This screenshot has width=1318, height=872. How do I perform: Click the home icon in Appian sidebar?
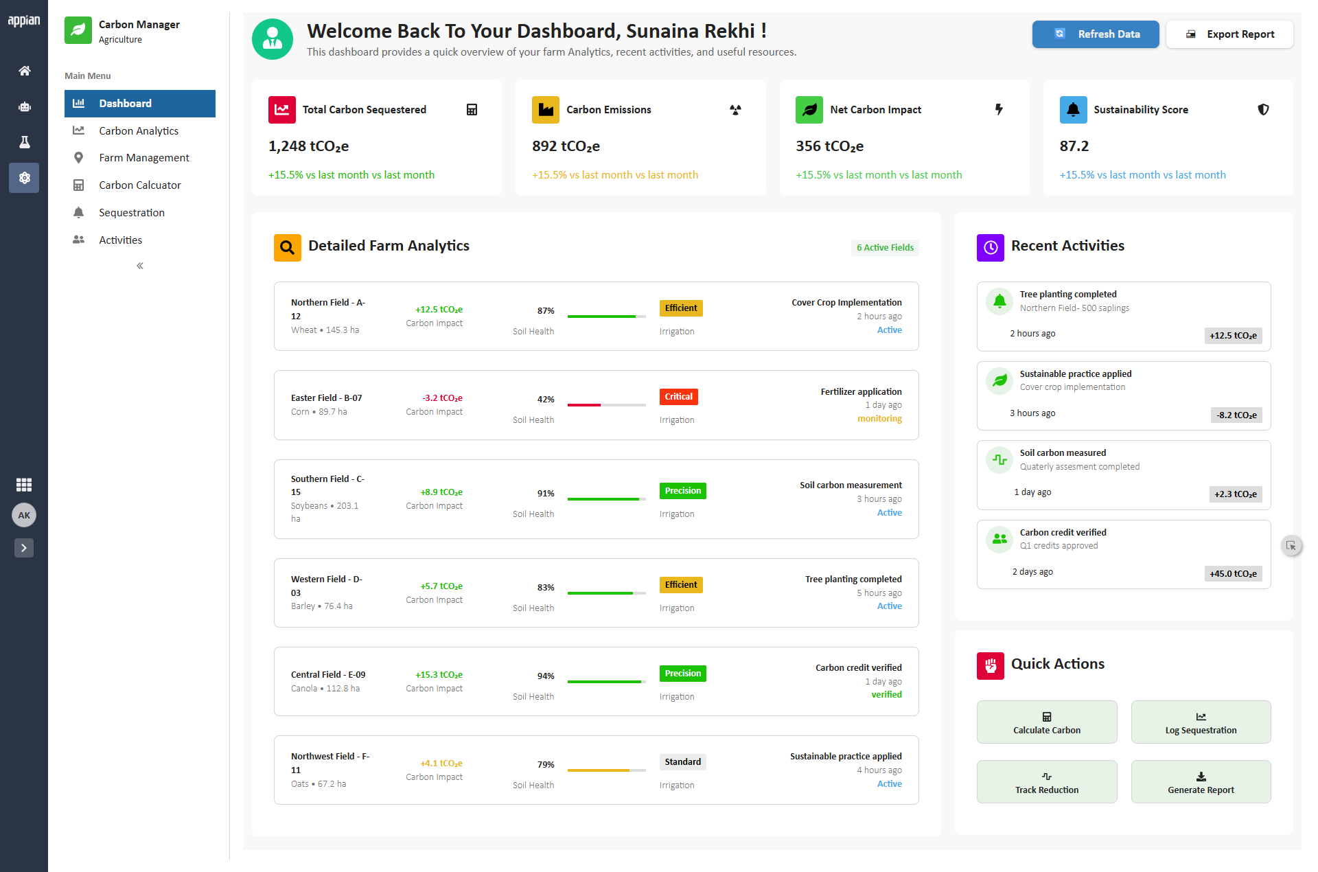click(24, 71)
